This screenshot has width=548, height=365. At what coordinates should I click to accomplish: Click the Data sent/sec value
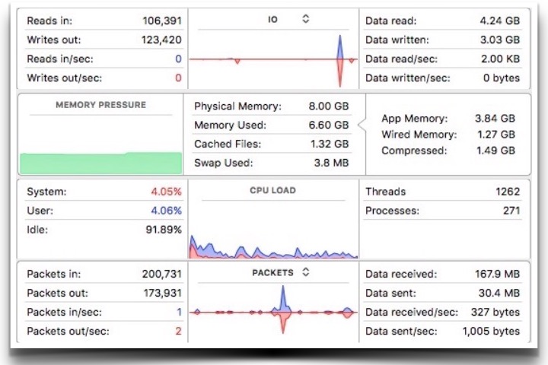click(491, 331)
